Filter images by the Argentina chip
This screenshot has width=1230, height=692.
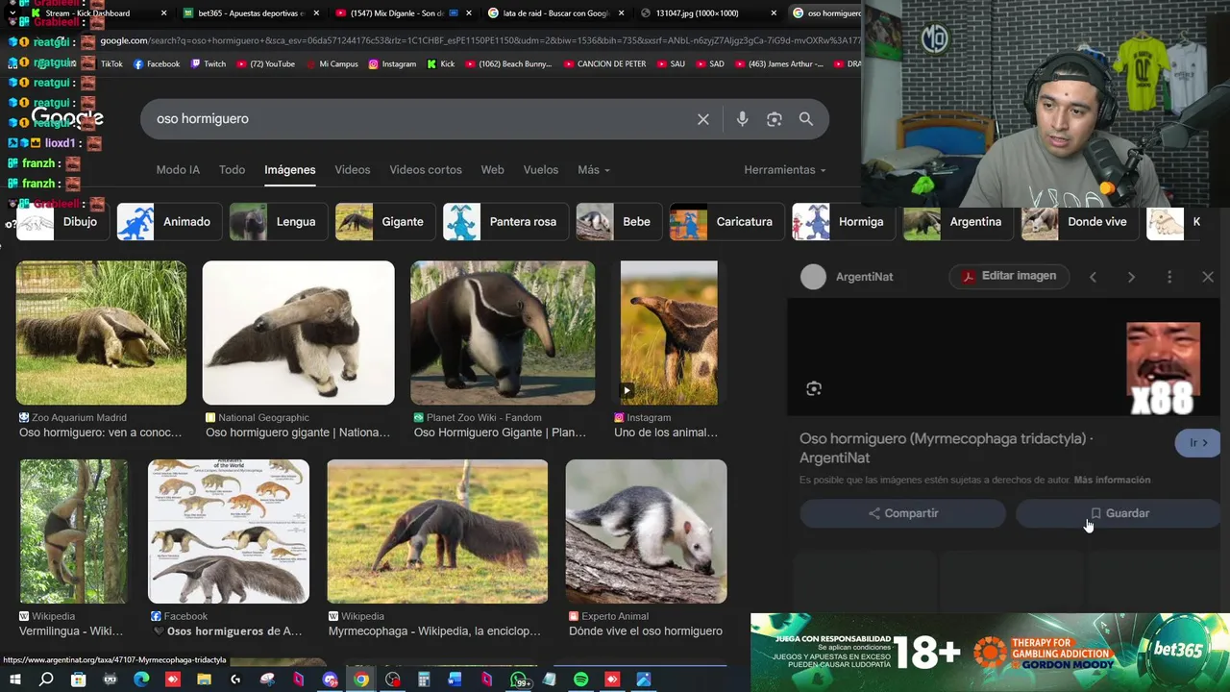956,222
